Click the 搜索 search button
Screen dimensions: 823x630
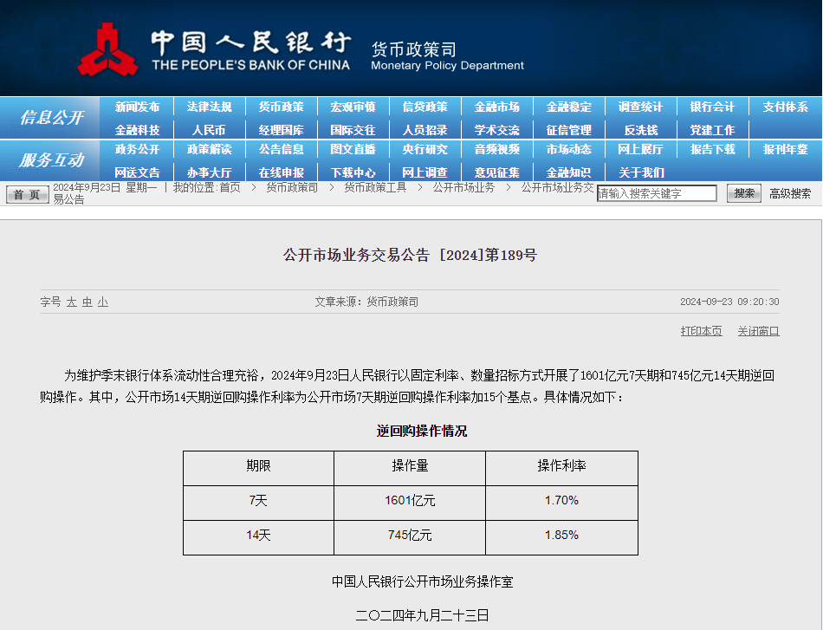[x=743, y=193]
